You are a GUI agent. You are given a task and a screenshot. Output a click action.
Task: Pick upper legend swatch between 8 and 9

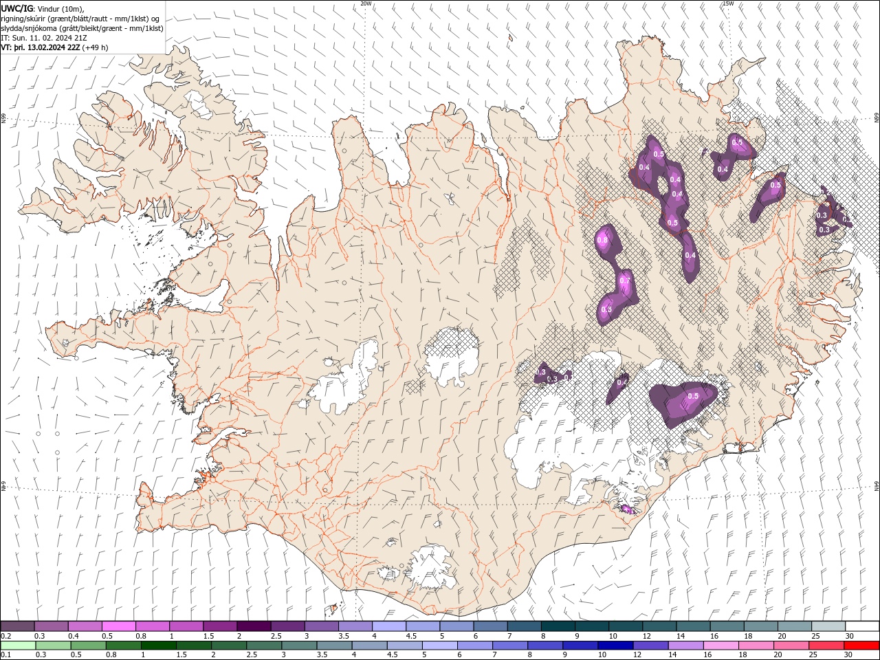[x=558, y=626]
